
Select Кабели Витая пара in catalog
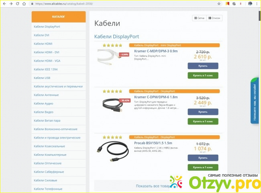pos(47,121)
